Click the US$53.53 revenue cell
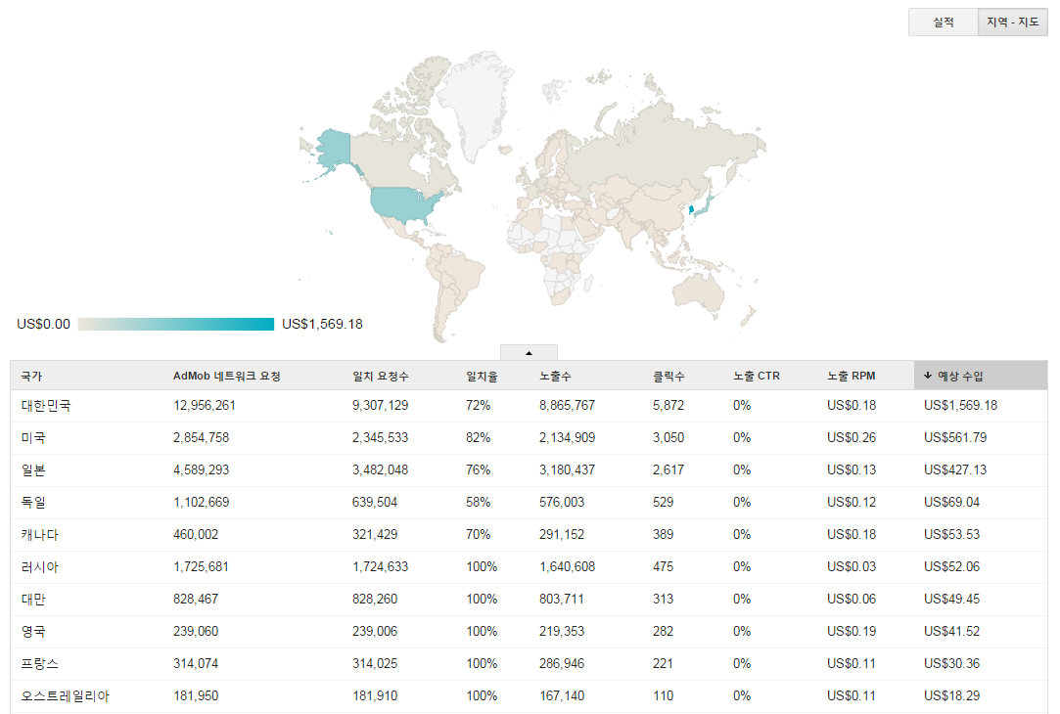 tap(951, 536)
